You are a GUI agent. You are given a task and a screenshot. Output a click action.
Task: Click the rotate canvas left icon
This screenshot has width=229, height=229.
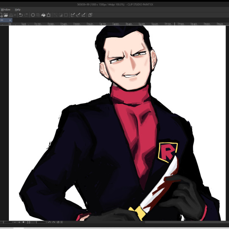click(49, 222)
